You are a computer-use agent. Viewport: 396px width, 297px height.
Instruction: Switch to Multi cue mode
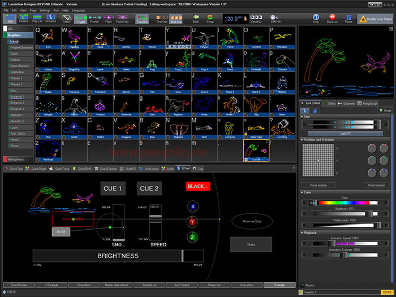coord(176,19)
